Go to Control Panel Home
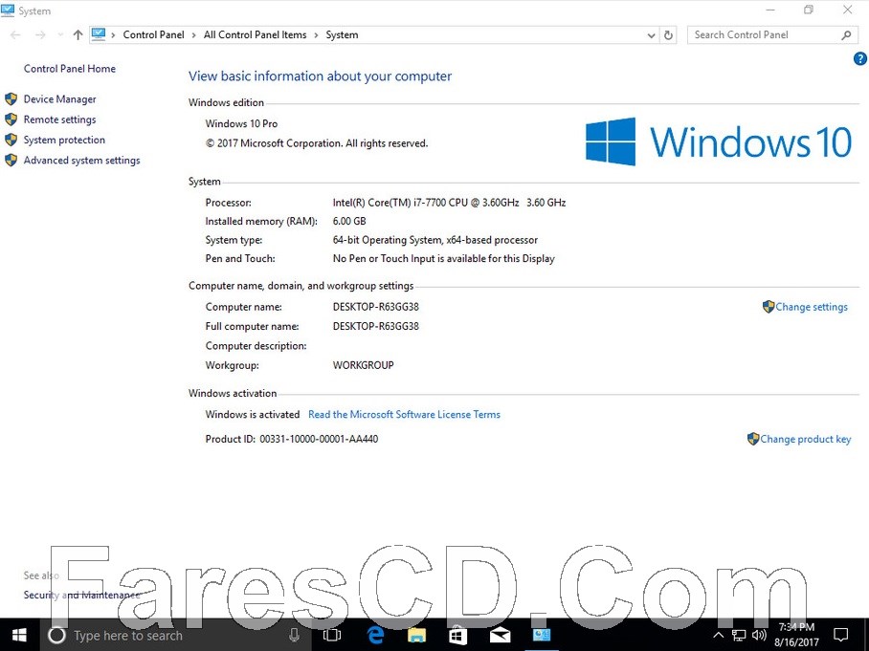 click(69, 69)
